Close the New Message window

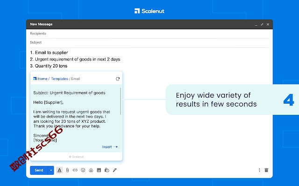268,25
